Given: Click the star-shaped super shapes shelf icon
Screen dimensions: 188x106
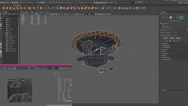Looking at the screenshot, I should coord(34,8).
